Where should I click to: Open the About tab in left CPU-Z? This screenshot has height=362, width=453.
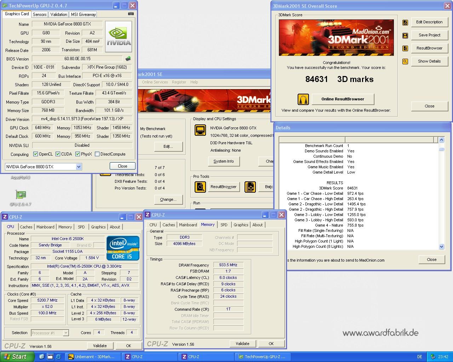[x=115, y=227]
